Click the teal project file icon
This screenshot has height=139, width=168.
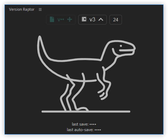click(52, 19)
